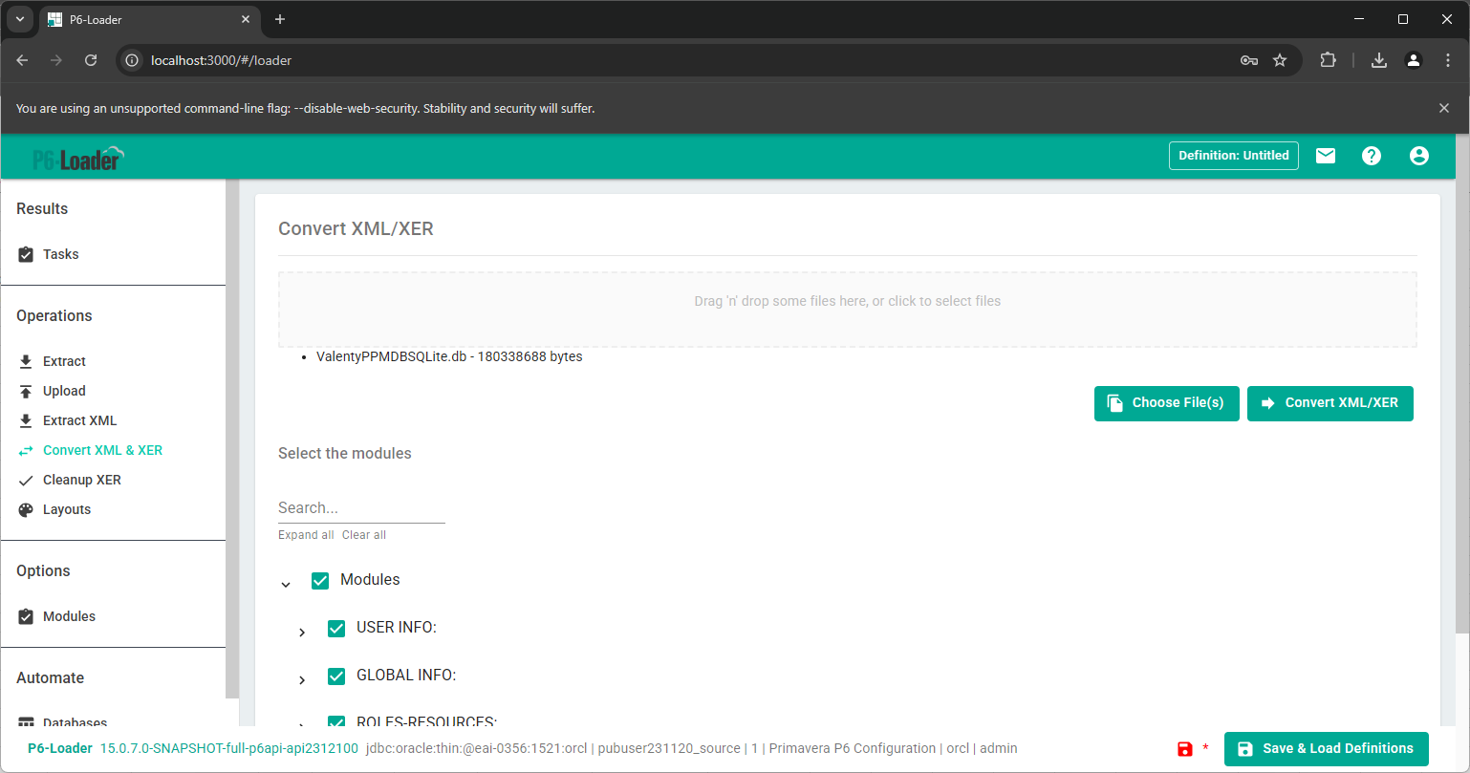Viewport: 1470px width, 773px height.
Task: Expand the USER INFO tree node
Action: pos(302,632)
